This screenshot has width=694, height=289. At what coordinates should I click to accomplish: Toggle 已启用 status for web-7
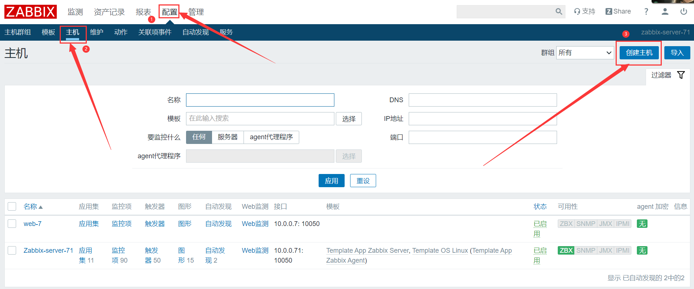(540, 229)
